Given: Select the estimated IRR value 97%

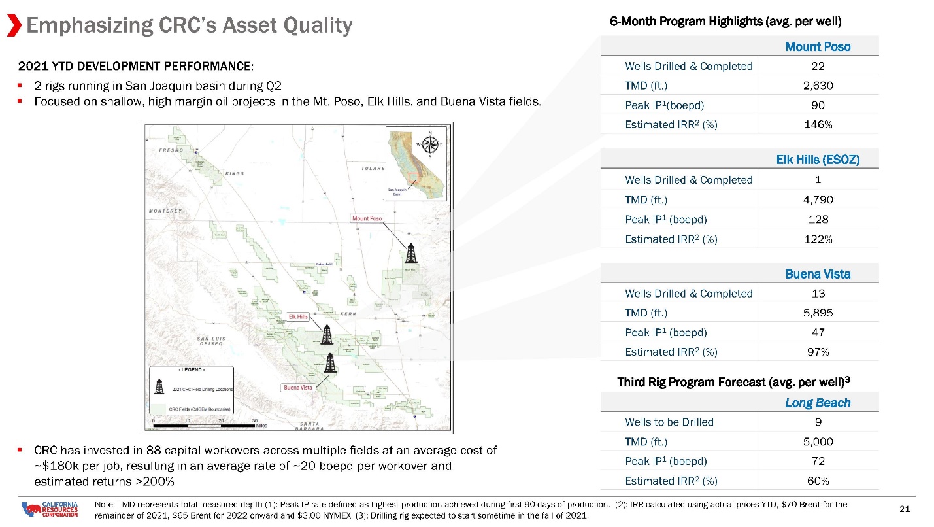Looking at the screenshot, I should point(818,352).
